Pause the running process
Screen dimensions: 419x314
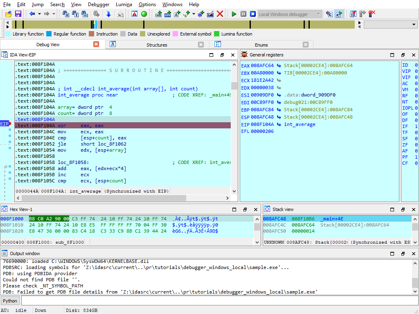(243, 13)
